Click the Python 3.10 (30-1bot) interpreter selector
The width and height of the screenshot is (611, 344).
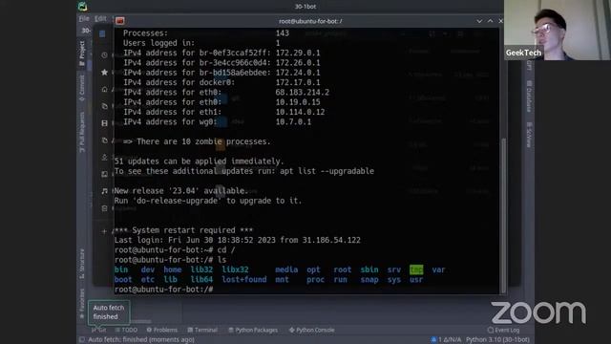coord(497,340)
